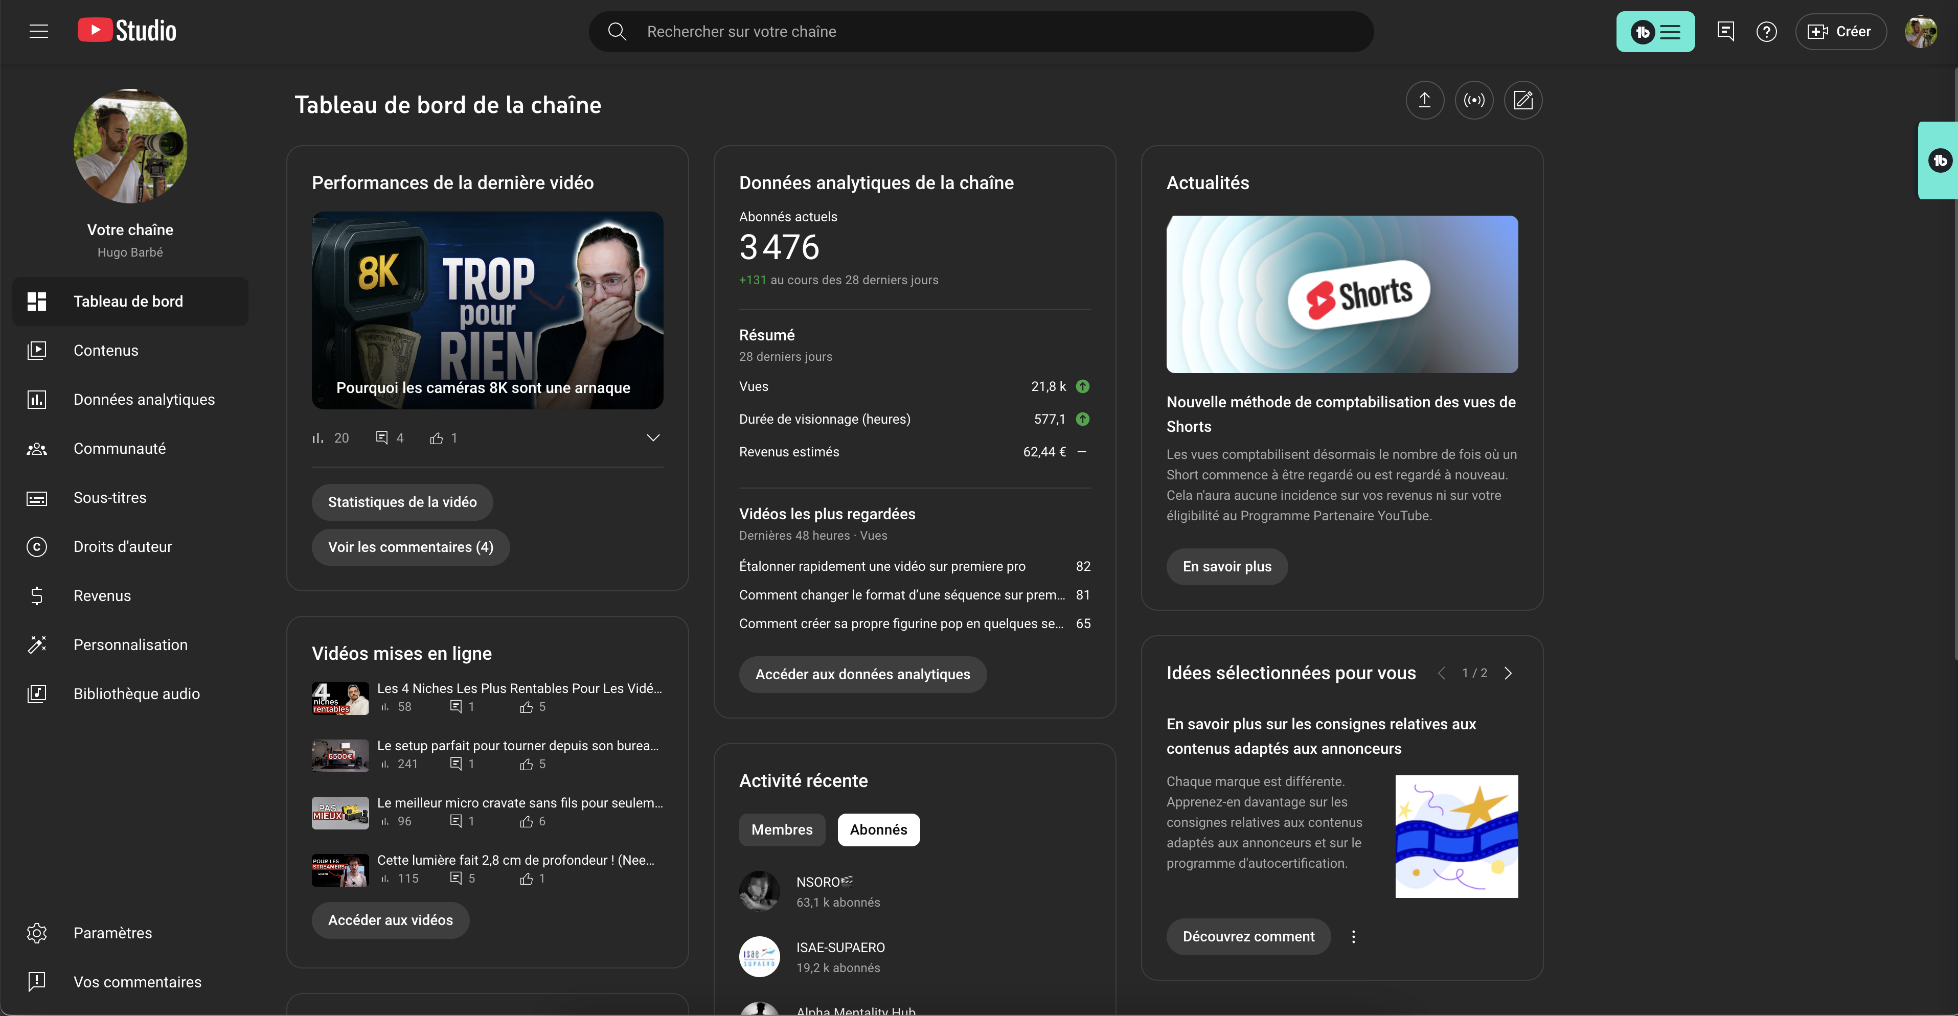This screenshot has width=1958, height=1016.
Task: Click the 8K arnaque video thumbnail
Action: click(487, 309)
